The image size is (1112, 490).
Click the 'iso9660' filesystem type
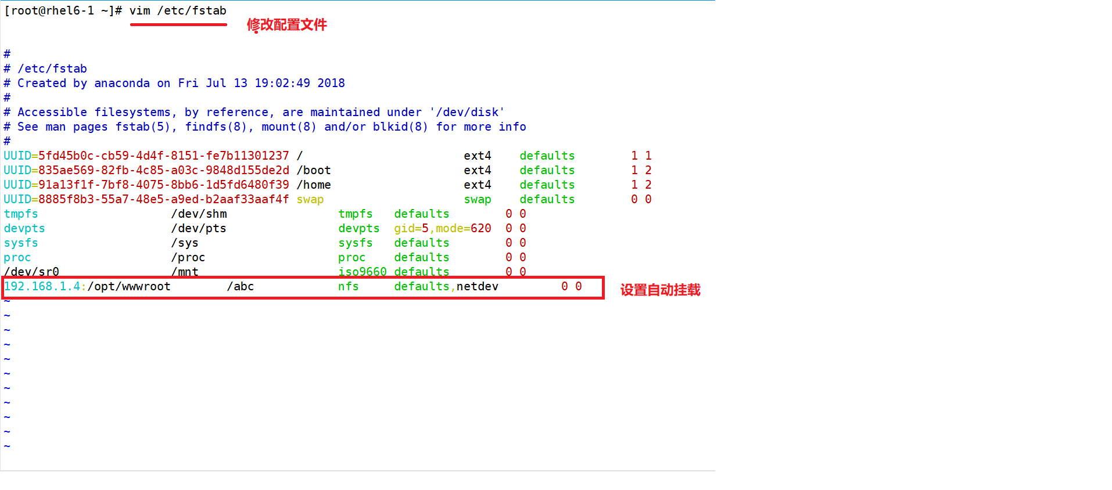pyautogui.click(x=363, y=272)
